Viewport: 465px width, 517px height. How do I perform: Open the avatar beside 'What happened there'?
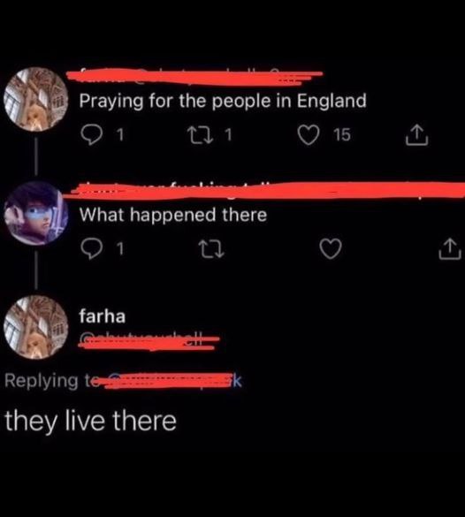click(x=35, y=213)
